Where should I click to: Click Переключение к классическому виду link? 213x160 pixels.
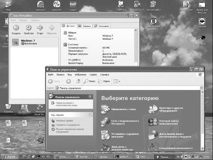[67, 104]
